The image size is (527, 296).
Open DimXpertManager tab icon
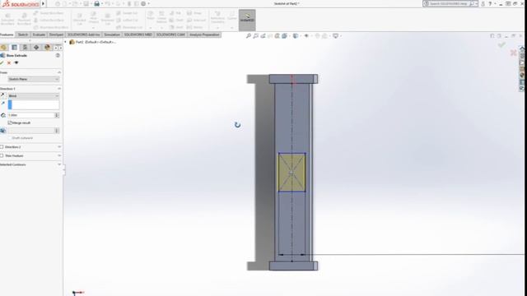coord(36,48)
